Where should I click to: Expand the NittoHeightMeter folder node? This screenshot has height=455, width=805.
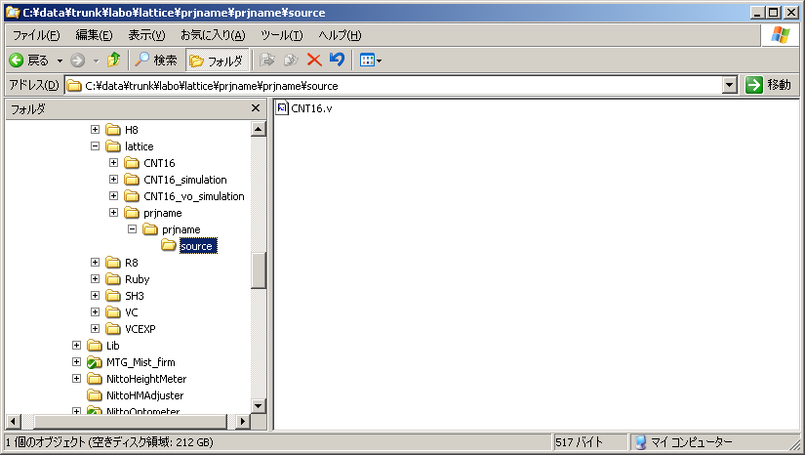(x=76, y=379)
